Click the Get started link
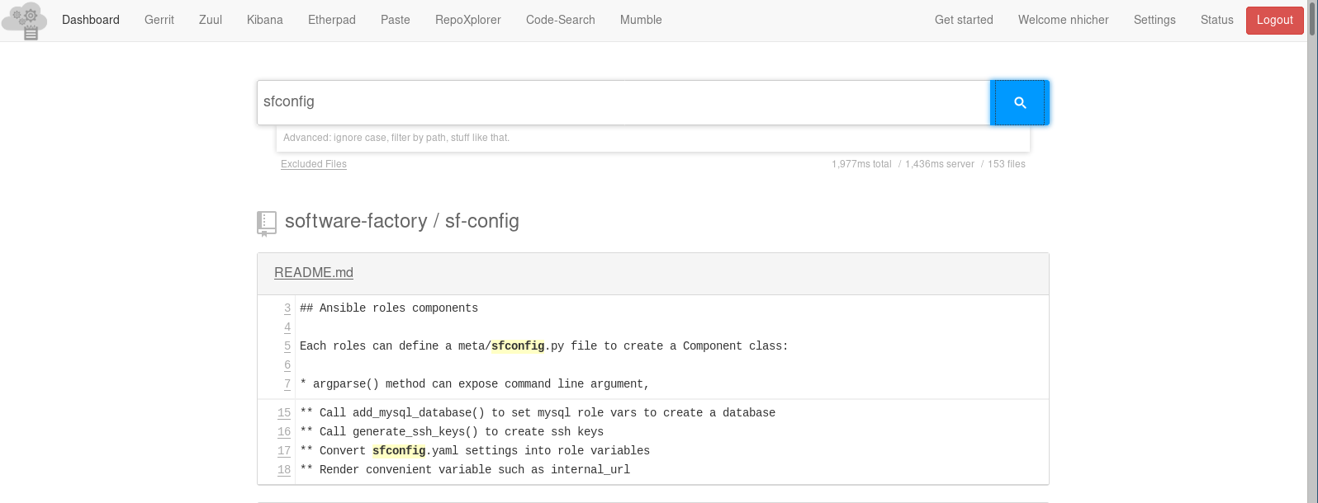1318x503 pixels. tap(964, 20)
